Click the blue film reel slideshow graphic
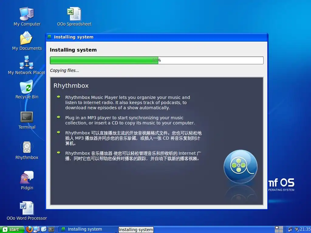 (x=241, y=167)
